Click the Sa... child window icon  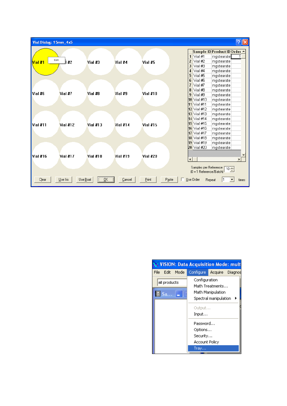[158, 294]
